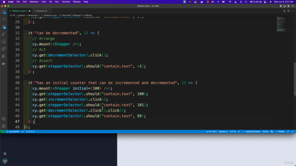296x166 pixels.
Task: Open the Search view in activity bar
Action: tap(4, 19)
